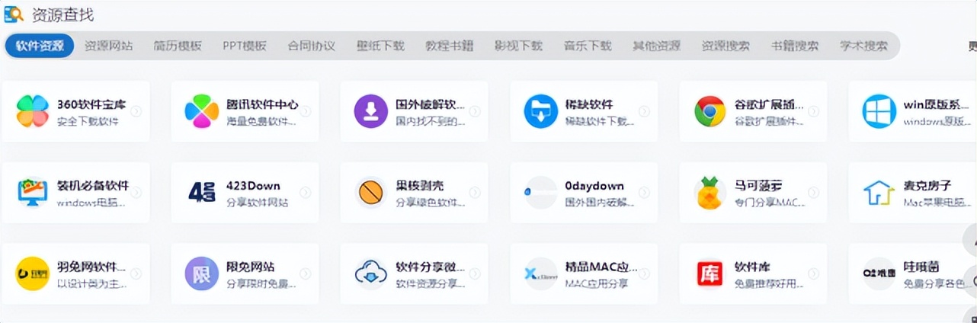Click the arrow circle on 423Down card
The image size is (977, 323).
coord(306,193)
